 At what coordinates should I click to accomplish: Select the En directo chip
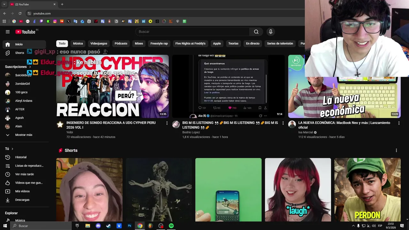[x=253, y=43]
